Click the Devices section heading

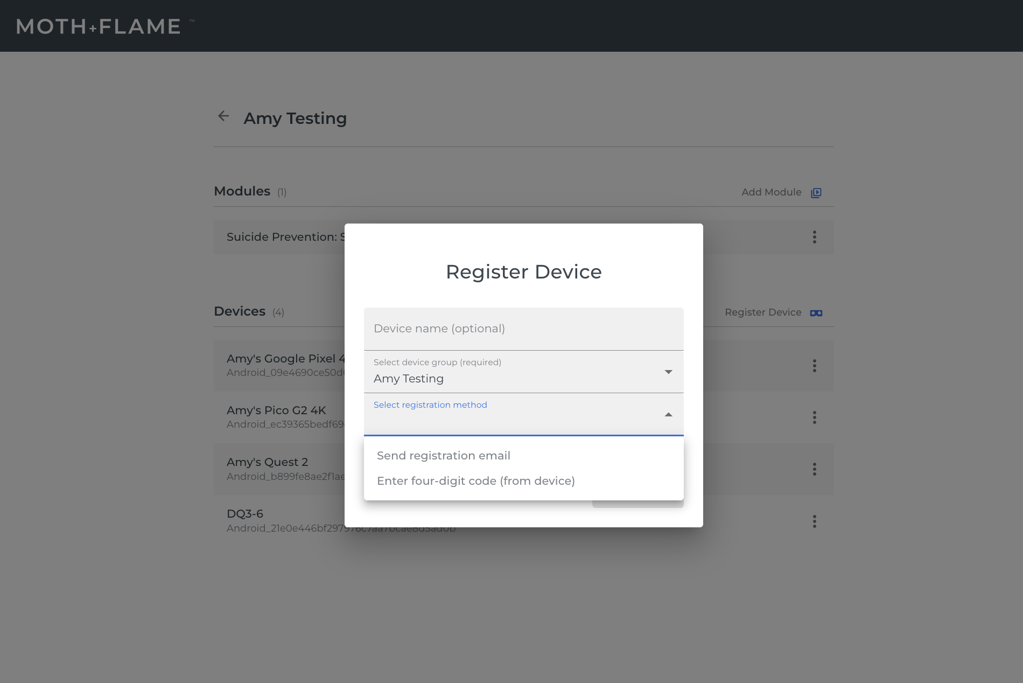tap(240, 311)
